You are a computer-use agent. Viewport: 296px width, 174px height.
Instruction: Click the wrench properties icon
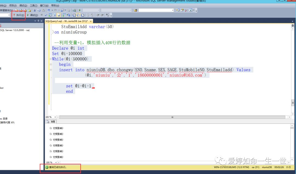coord(186,10)
